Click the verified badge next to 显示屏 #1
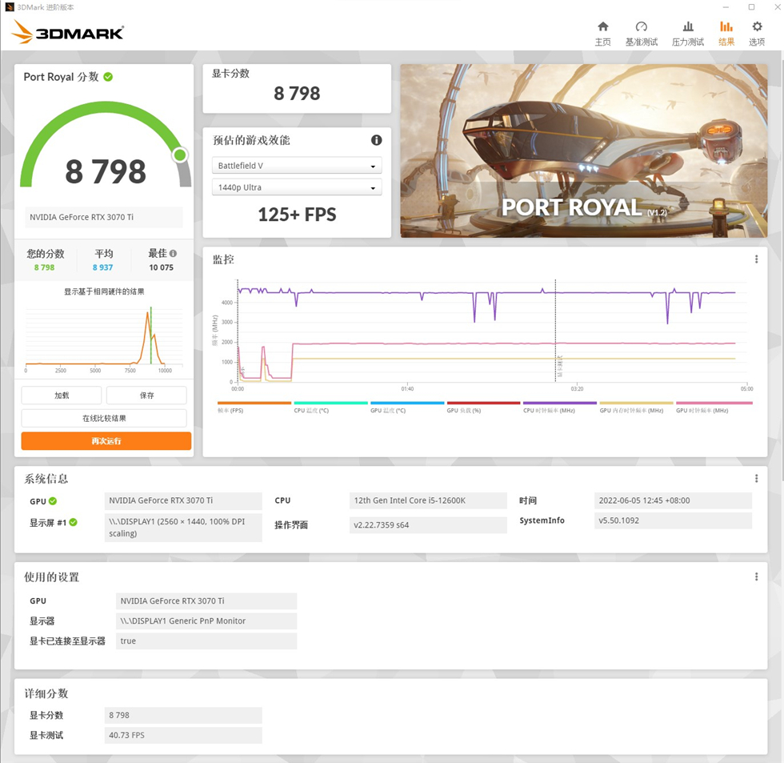The height and width of the screenshot is (763, 784). pyautogui.click(x=73, y=520)
